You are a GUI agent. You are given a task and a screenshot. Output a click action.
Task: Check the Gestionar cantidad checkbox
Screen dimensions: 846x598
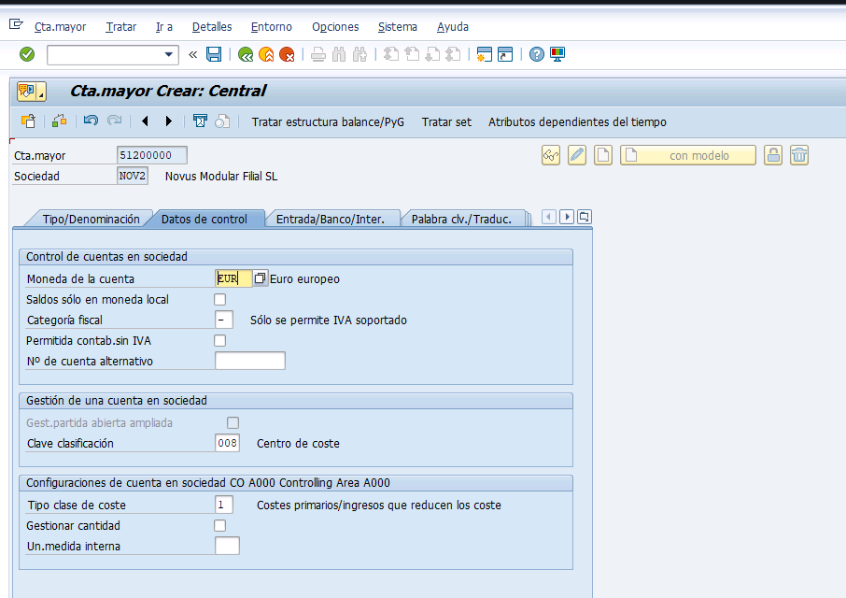(219, 526)
